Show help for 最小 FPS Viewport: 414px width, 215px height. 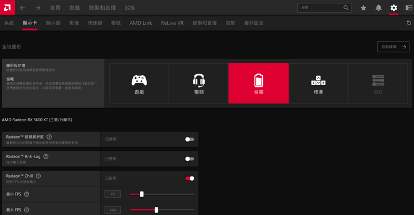[x=26, y=194]
